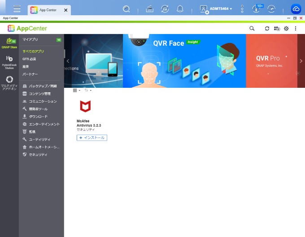Open エンターテインメント category
305x237 pixels.
(x=41, y=124)
